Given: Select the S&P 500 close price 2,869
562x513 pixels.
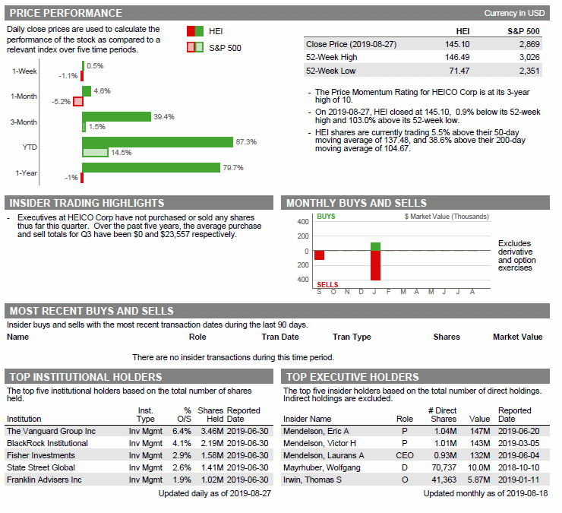Looking at the screenshot, I should (x=529, y=45).
